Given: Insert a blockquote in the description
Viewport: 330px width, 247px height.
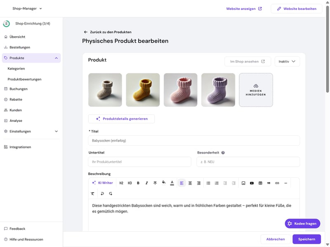Looking at the screenshot, I should (x=269, y=183).
